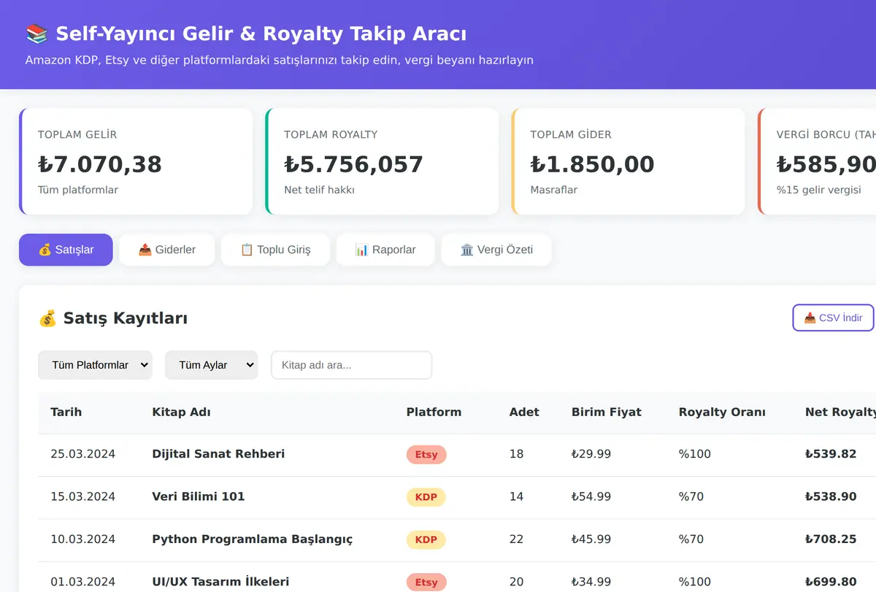Click the Vergi Borcu summary card
This screenshot has width=876, height=592.
point(817,161)
